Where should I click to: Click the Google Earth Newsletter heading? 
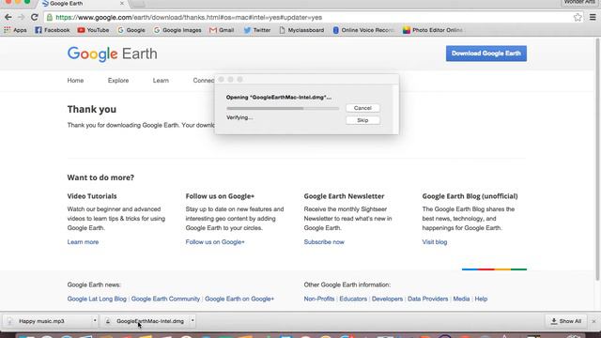[x=344, y=196]
